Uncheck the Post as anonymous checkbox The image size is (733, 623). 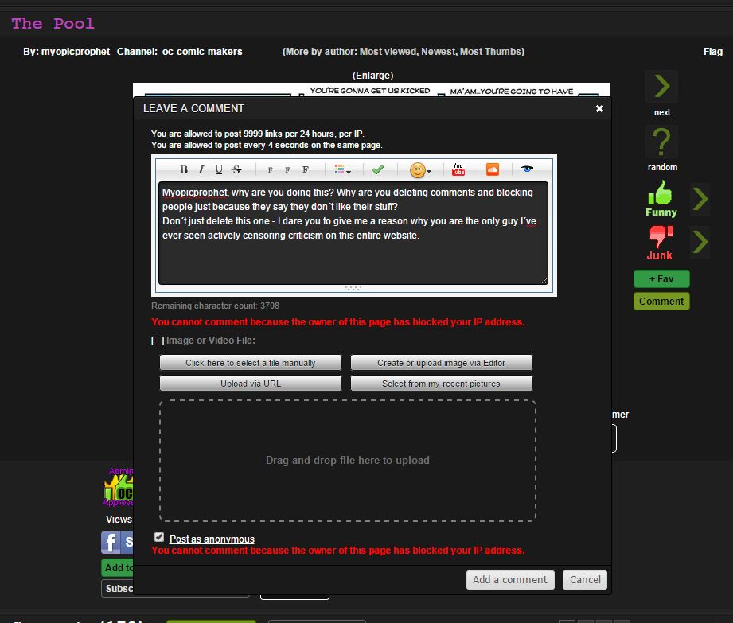pos(159,538)
